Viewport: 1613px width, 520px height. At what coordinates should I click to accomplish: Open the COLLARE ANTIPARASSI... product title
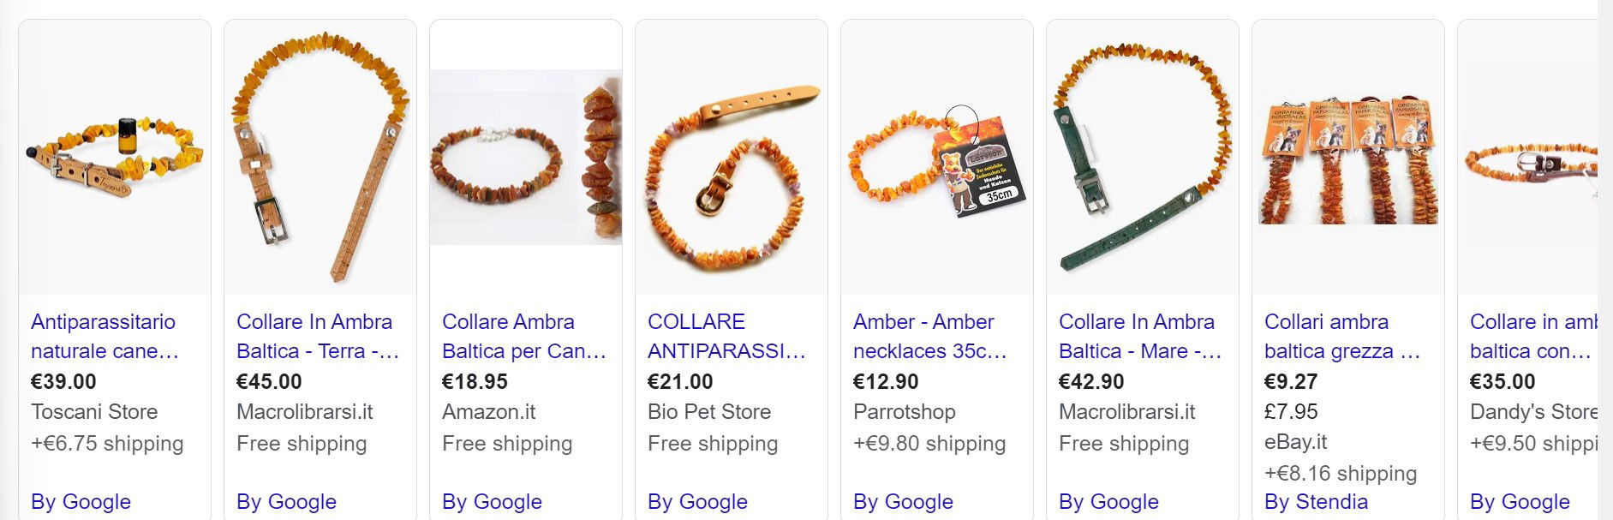726,336
